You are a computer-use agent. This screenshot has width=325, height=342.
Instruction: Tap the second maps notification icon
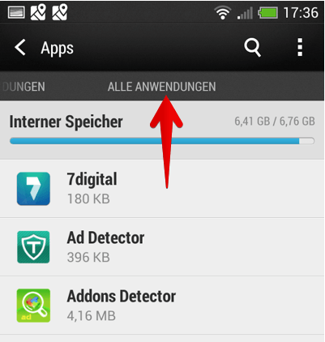[x=60, y=12]
